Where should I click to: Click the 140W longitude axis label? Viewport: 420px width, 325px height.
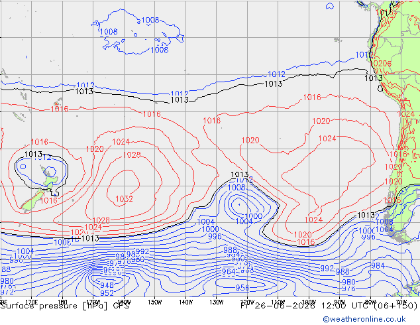[186, 302]
